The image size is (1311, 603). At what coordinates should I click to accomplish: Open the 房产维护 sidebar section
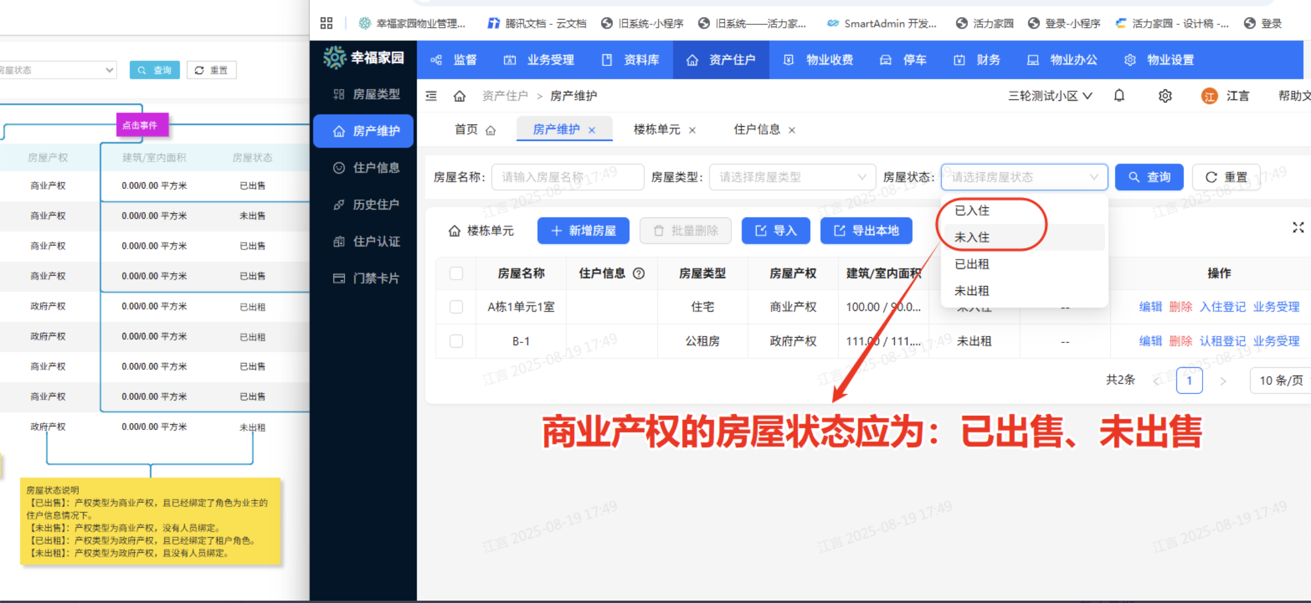point(363,131)
